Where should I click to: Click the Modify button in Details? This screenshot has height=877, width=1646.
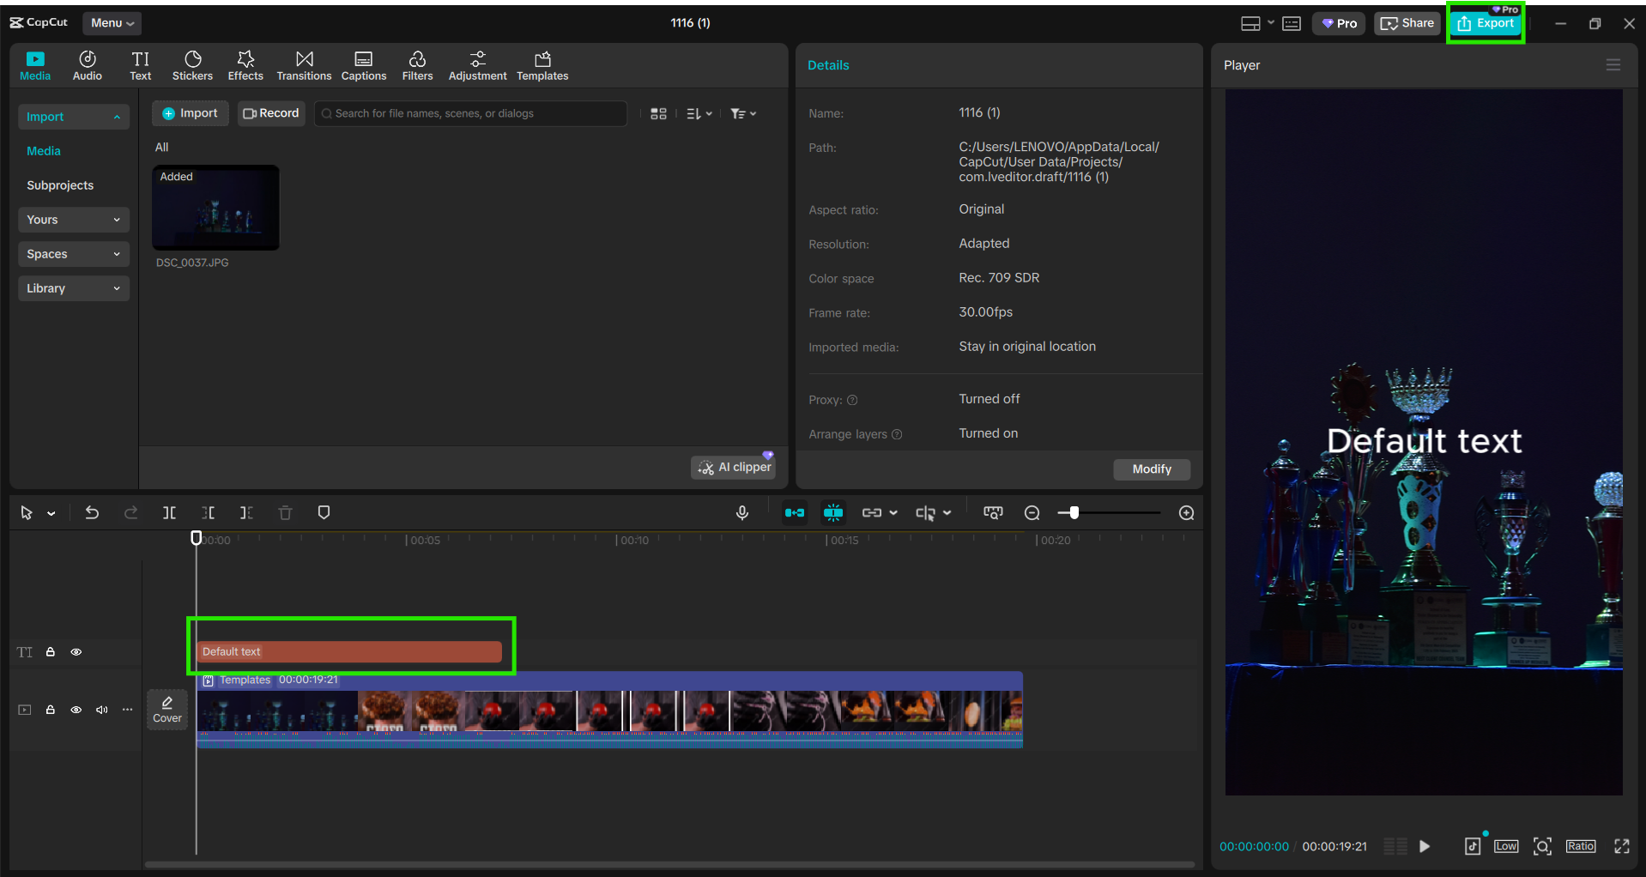point(1151,469)
